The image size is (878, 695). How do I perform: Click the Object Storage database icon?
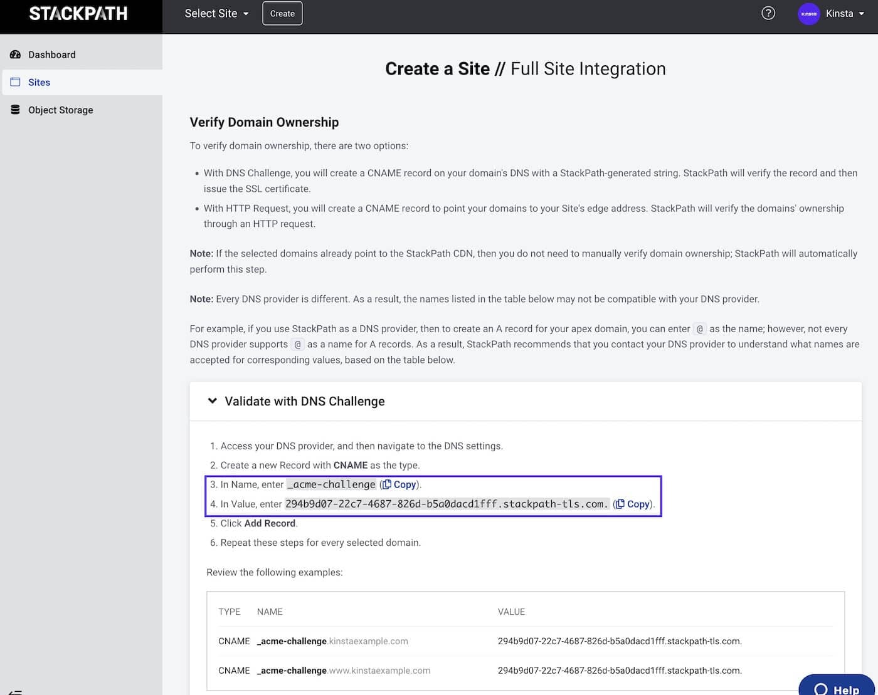point(16,110)
